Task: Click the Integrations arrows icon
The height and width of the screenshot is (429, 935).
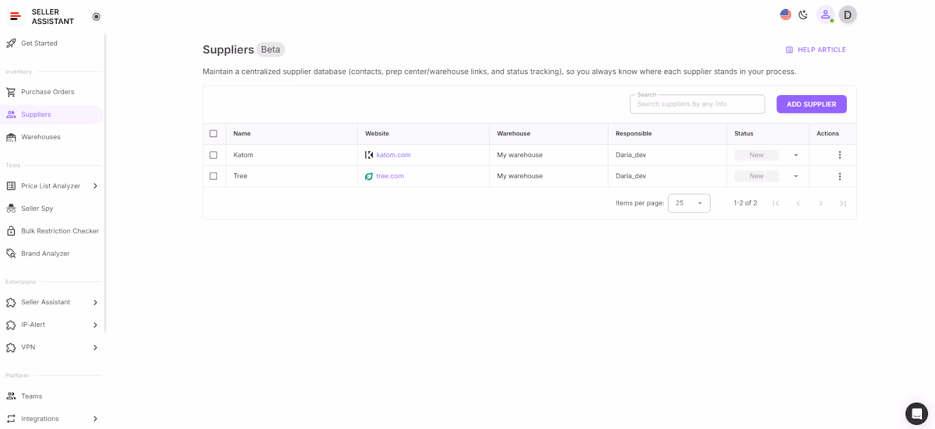Action: (x=11, y=418)
